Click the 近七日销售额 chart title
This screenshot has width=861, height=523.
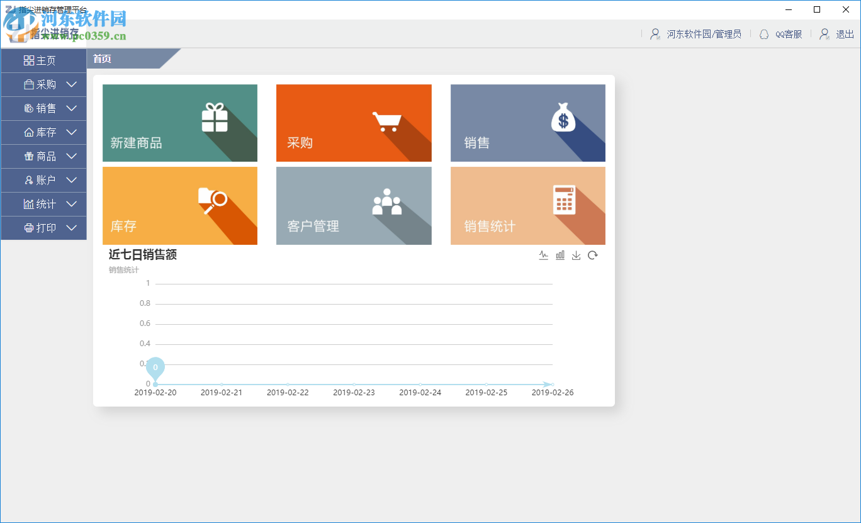pos(143,254)
